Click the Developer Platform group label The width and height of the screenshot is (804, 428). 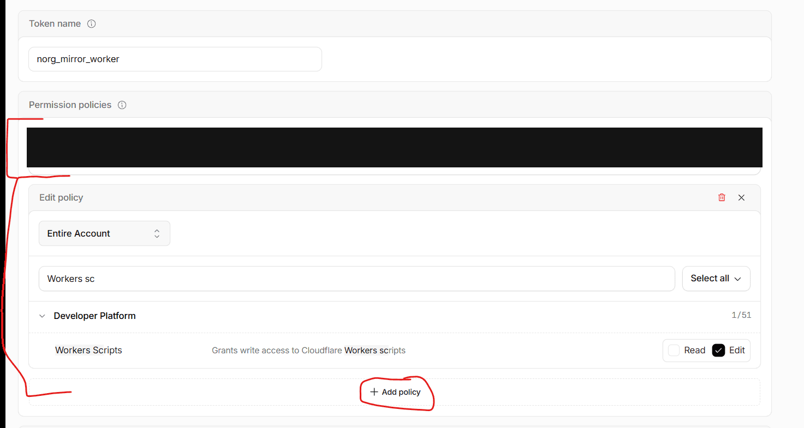pos(94,316)
